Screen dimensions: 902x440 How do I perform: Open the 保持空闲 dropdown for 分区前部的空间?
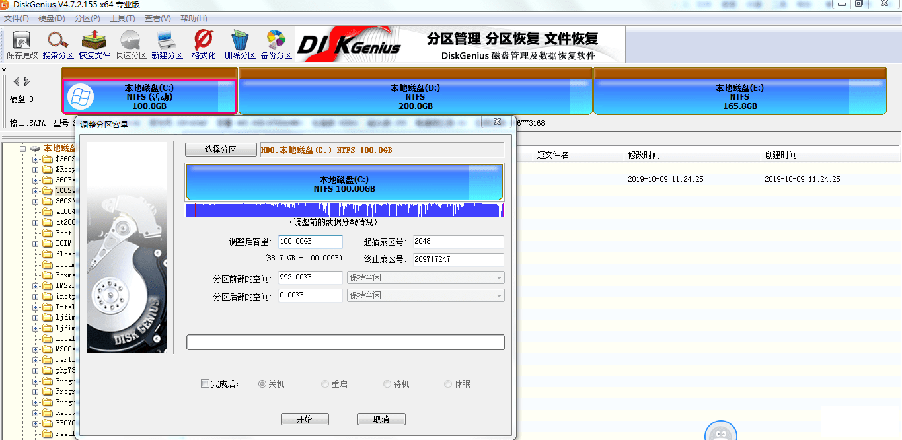tap(426, 277)
